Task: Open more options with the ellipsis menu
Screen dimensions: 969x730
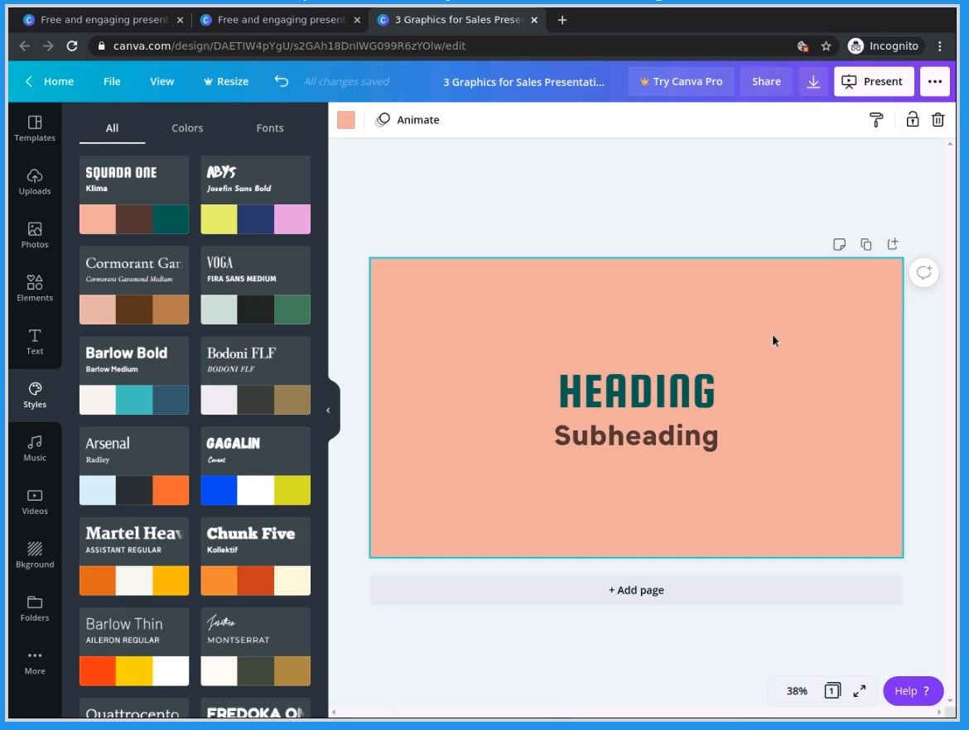Action: [935, 81]
